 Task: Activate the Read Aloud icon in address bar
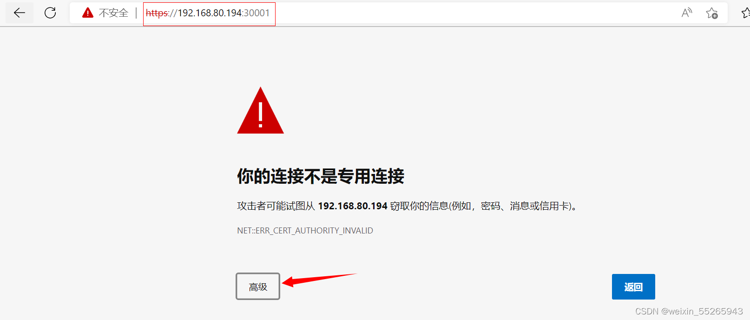(x=686, y=13)
